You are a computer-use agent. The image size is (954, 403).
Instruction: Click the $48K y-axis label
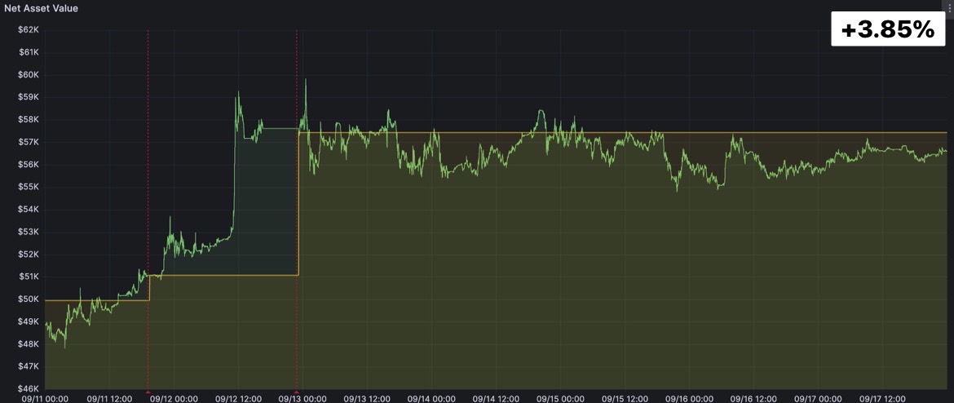coord(30,344)
